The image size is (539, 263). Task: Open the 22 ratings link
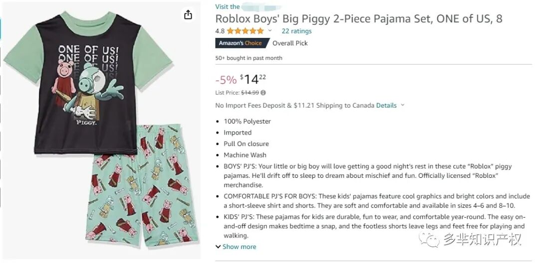pyautogui.click(x=296, y=31)
